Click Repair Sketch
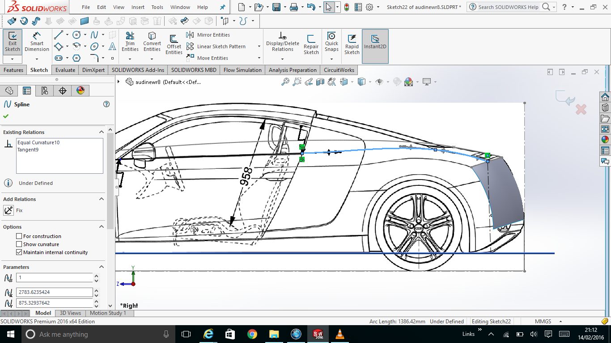 [311, 42]
